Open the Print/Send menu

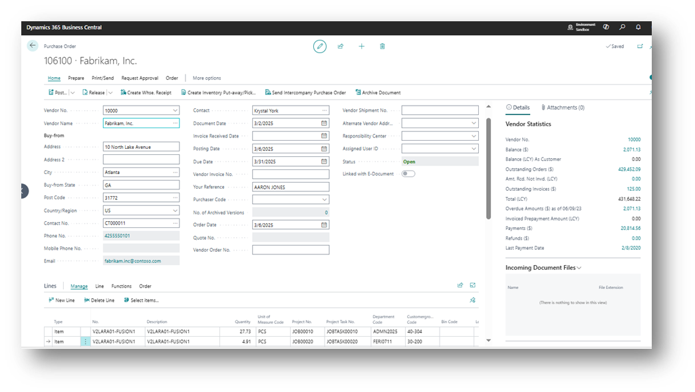tap(102, 78)
